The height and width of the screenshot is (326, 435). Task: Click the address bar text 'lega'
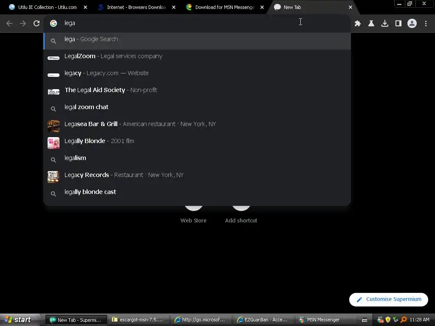(x=70, y=23)
